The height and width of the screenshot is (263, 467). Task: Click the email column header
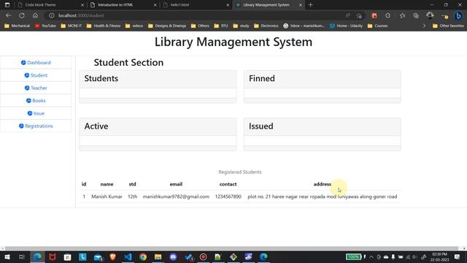(x=176, y=184)
